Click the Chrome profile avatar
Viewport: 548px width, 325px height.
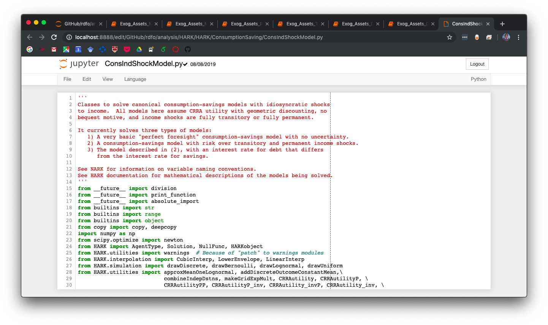[x=506, y=37]
